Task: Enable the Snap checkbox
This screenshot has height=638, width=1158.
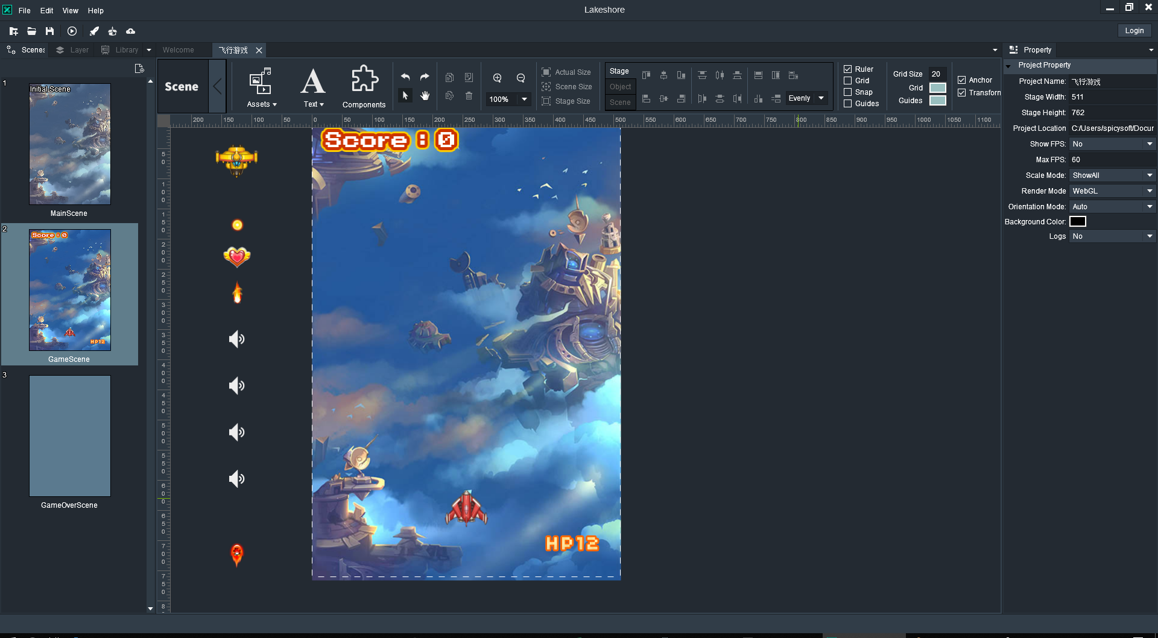Action: click(847, 92)
